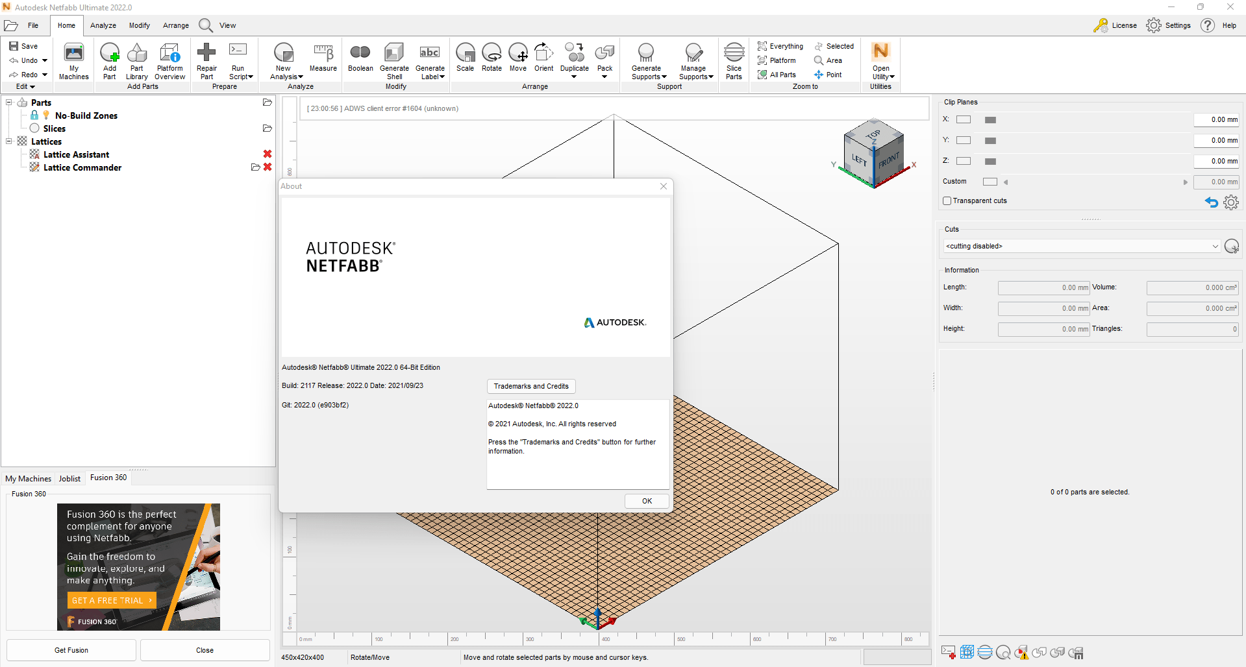
Task: Open the File menu
Action: (33, 25)
